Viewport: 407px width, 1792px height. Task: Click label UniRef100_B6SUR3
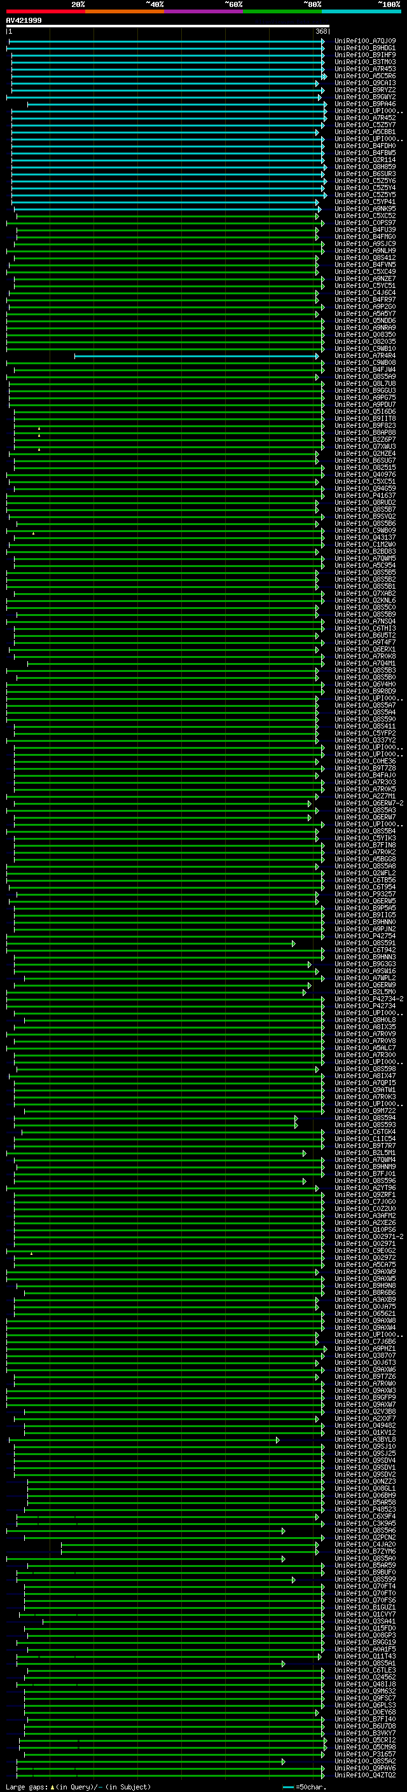pos(364,174)
